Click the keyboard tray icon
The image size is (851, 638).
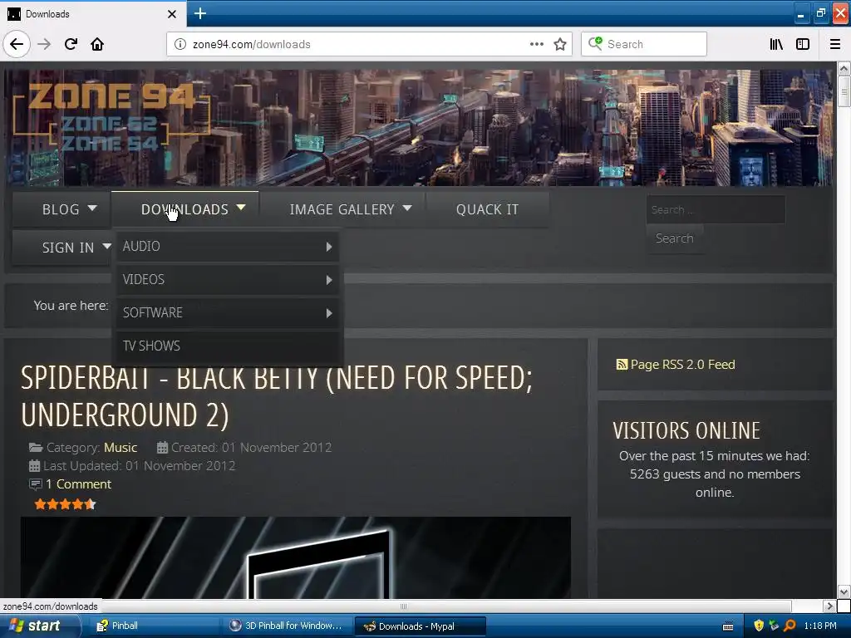click(x=728, y=626)
